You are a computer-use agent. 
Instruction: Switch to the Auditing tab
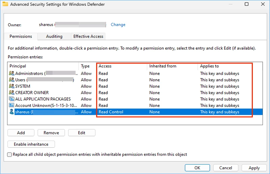[54, 36]
